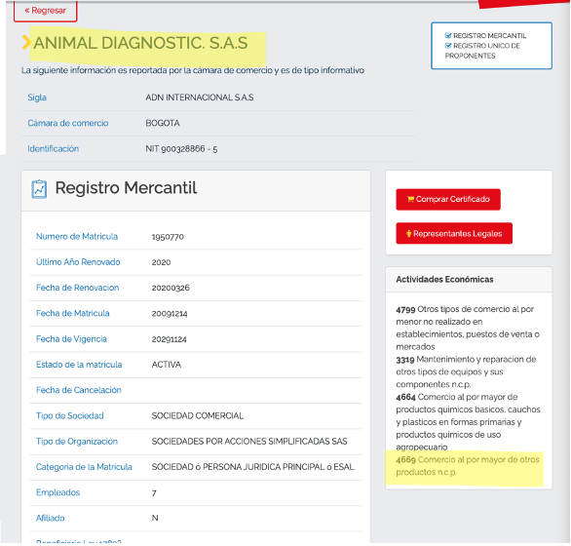Open Comprar Certificado
The height and width of the screenshot is (546, 571).
click(x=448, y=199)
